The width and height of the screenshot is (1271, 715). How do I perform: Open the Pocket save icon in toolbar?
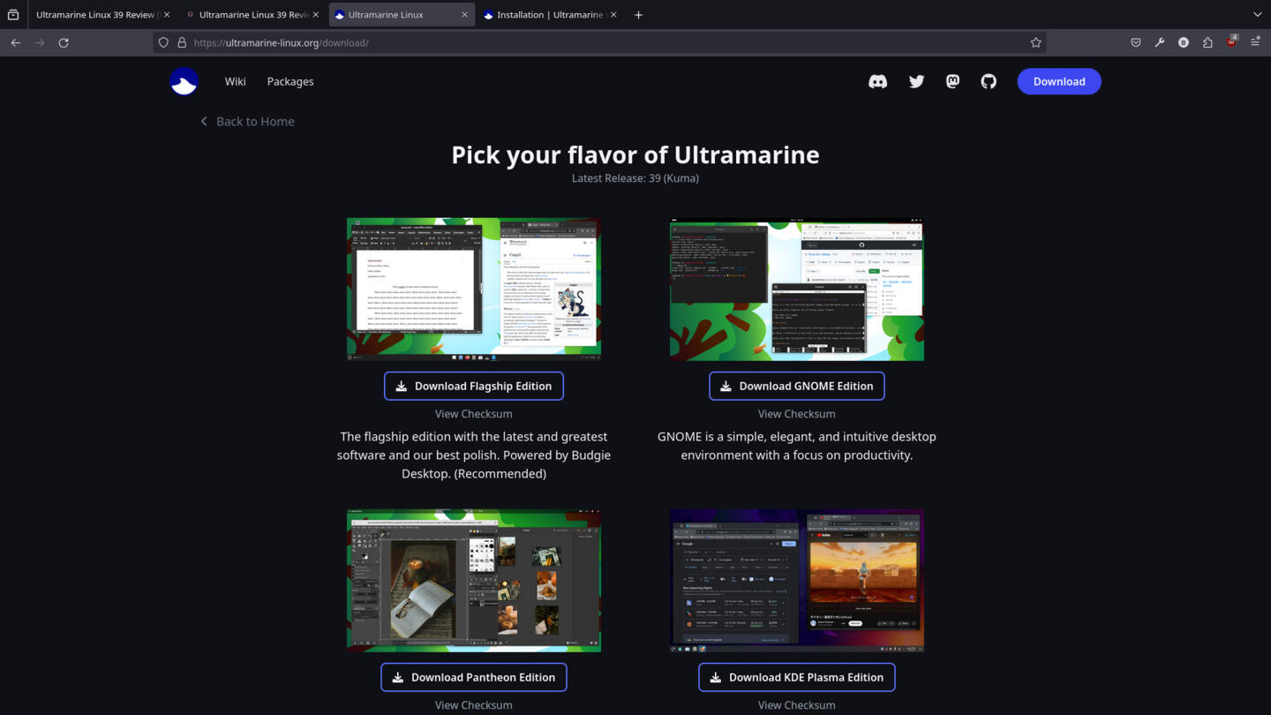(1136, 42)
